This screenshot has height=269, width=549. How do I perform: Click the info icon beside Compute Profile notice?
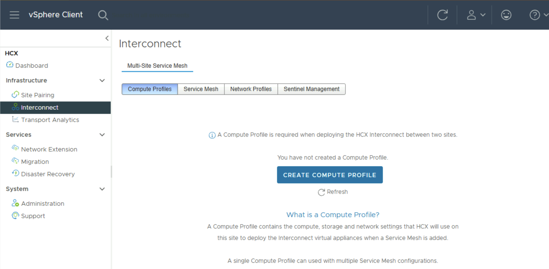point(212,135)
